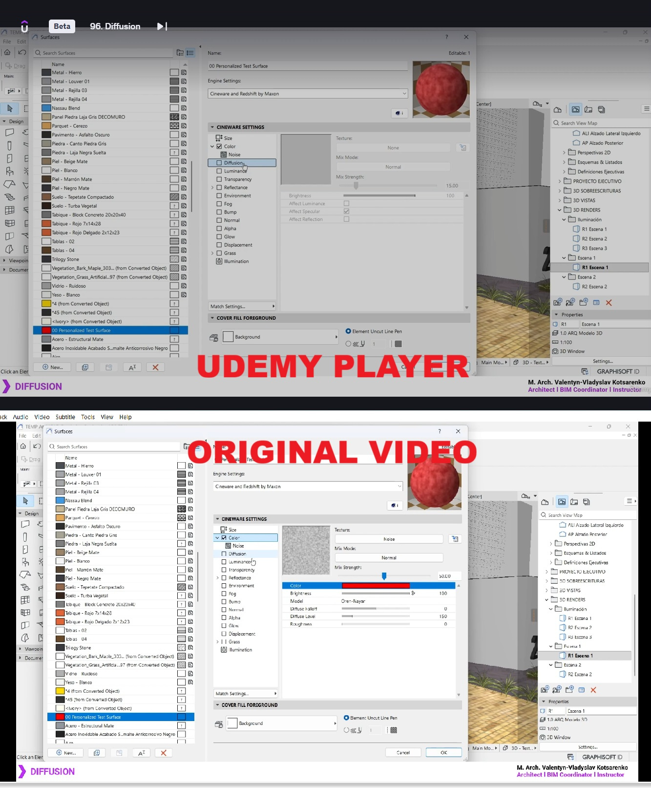Click the View Map icon in the lower navigator panel
Image resolution: width=651 pixels, height=788 pixels.
[562, 502]
